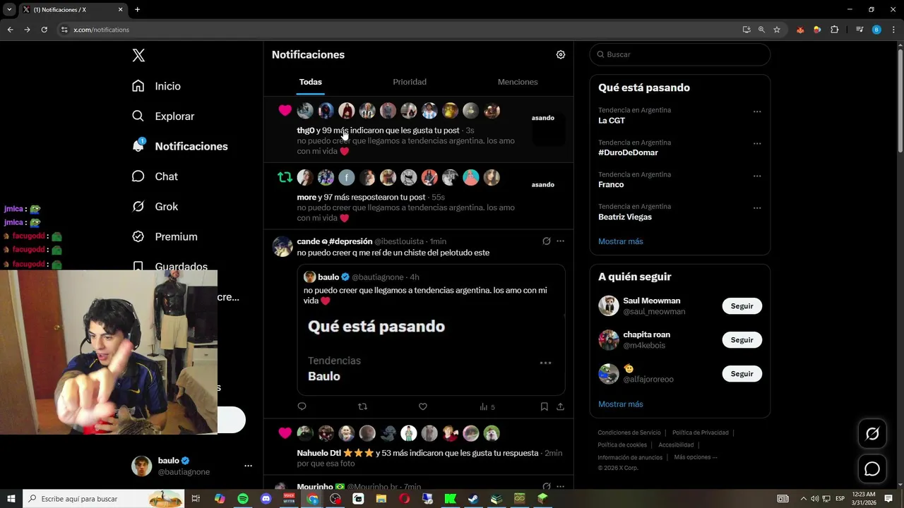Bookmark this page with star icon
Viewport: 904px width, 508px height.
(x=777, y=30)
